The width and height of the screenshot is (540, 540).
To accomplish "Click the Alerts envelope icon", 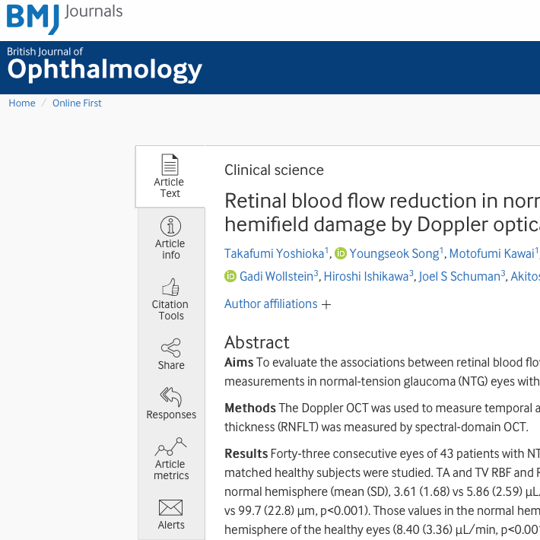I will pyautogui.click(x=170, y=507).
